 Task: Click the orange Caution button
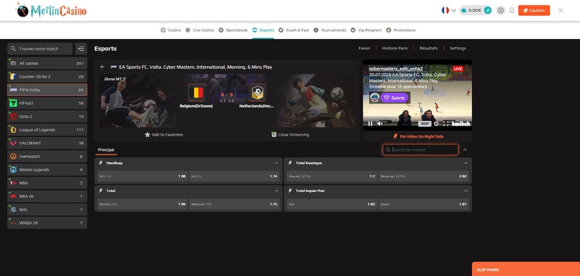(534, 10)
